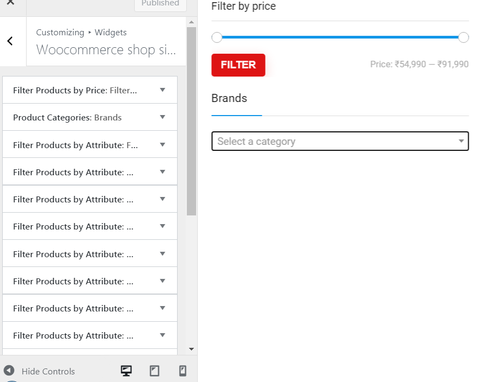Switch to tablet preview icon

(x=155, y=371)
